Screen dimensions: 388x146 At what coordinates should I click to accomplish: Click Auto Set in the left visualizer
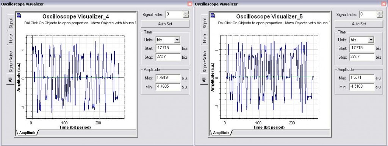pyautogui.click(x=165, y=24)
